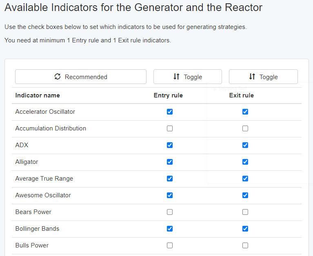Viewport: 313px width, 256px height.
Task: Turn off Average True Range entry rule
Action: pos(170,179)
